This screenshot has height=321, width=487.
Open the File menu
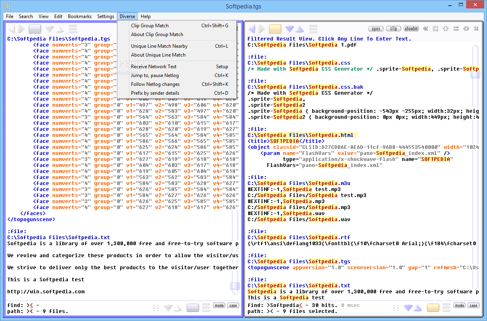(10, 16)
